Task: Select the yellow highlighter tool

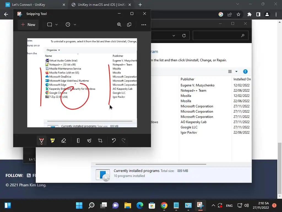Action: [x=53, y=141]
